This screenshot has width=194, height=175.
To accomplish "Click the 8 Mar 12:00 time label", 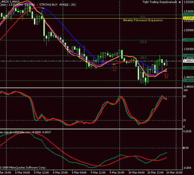I will [x=42, y=173].
